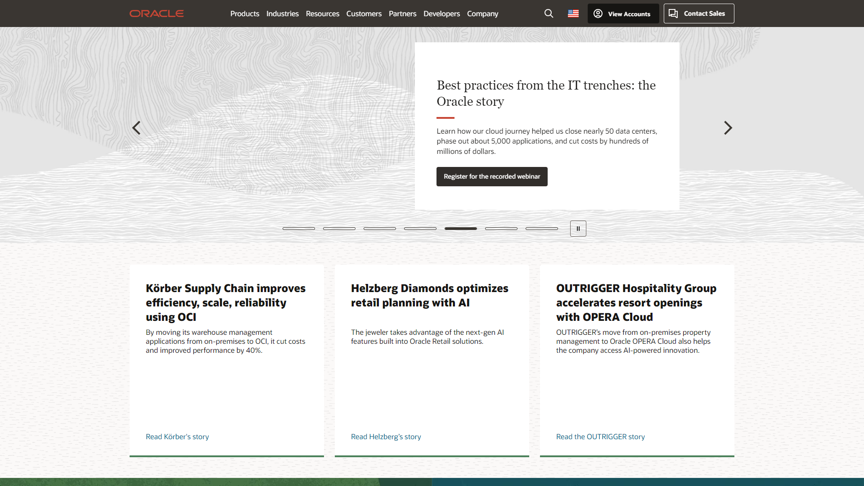Register for the recorded webinar
The width and height of the screenshot is (864, 486).
click(492, 176)
